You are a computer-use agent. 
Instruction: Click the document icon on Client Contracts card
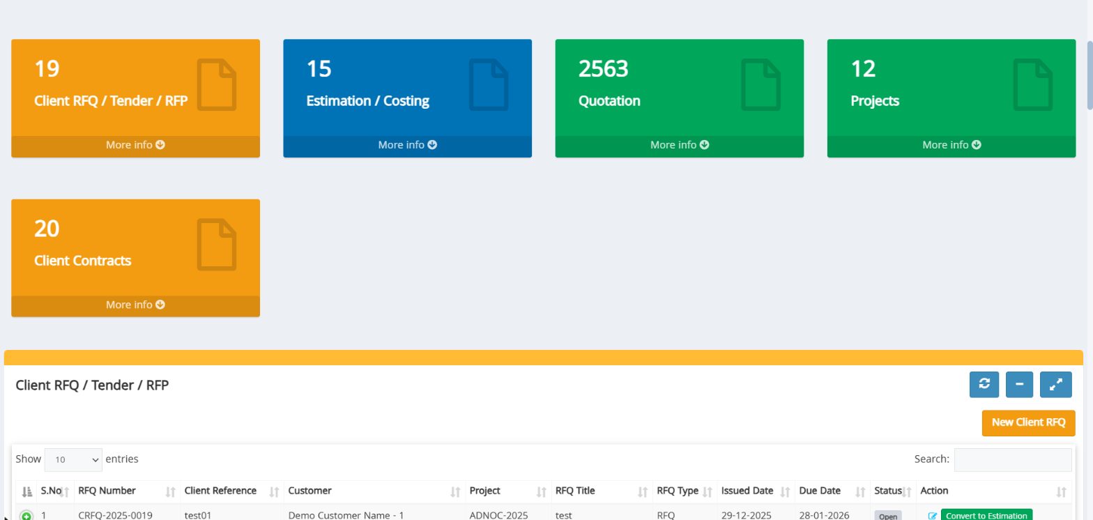(x=217, y=245)
